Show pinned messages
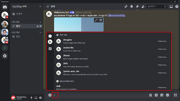The height and width of the screenshot is (101, 180). pyautogui.click(x=137, y=6)
